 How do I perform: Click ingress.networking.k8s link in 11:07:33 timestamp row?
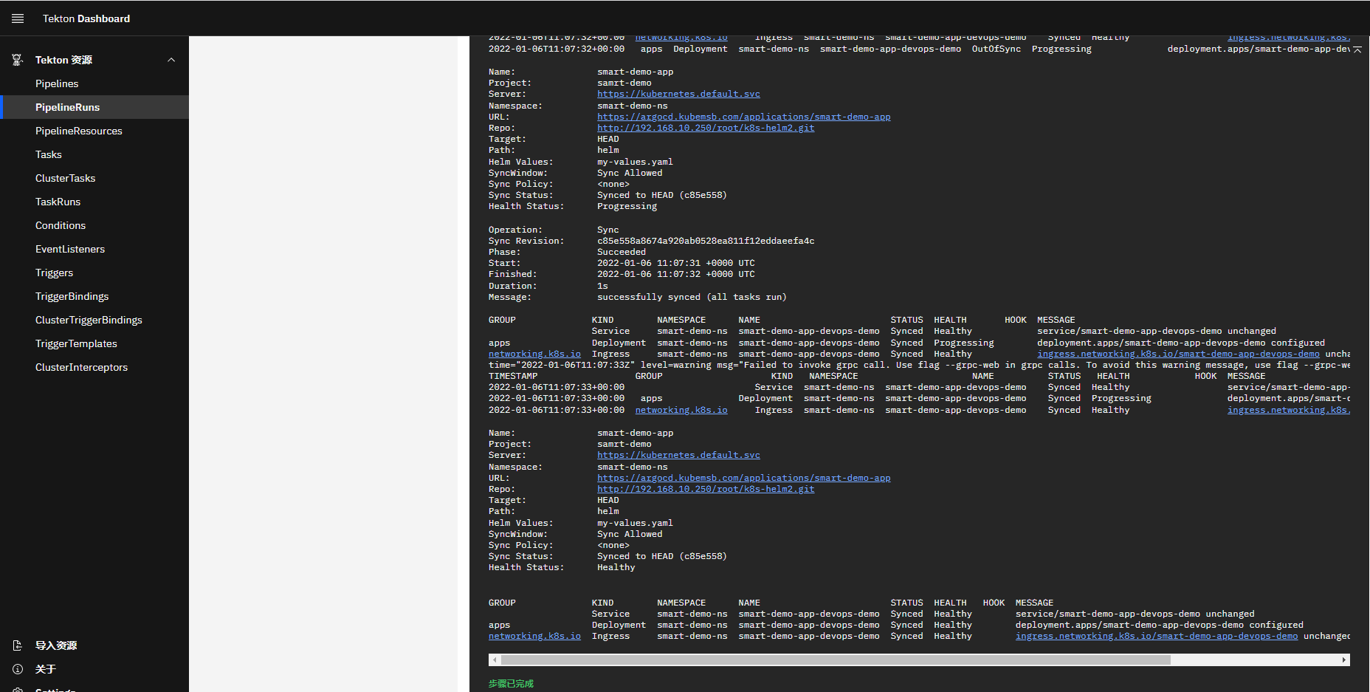point(1289,410)
